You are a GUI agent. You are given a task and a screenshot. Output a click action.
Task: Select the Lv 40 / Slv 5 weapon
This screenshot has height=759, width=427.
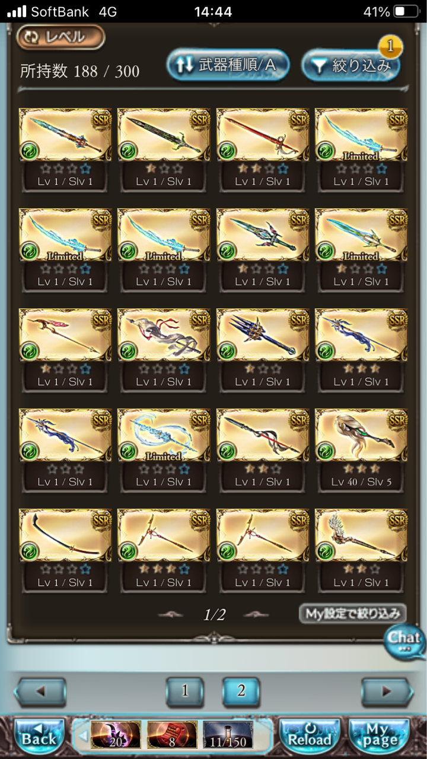361,450
